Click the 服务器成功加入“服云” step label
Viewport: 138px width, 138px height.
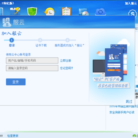pos(69,45)
